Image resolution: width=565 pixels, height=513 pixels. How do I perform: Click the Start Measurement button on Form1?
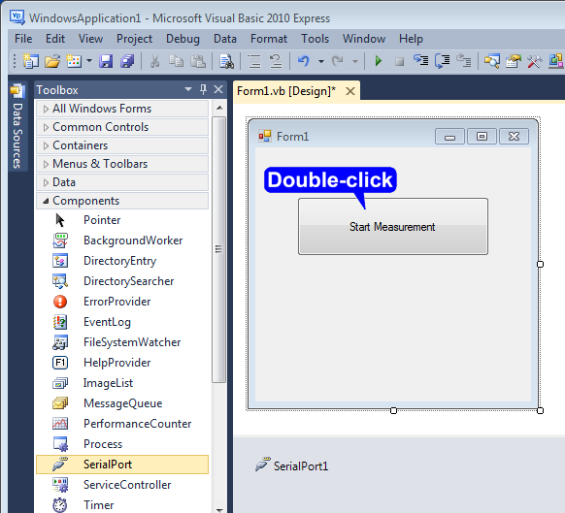click(393, 227)
